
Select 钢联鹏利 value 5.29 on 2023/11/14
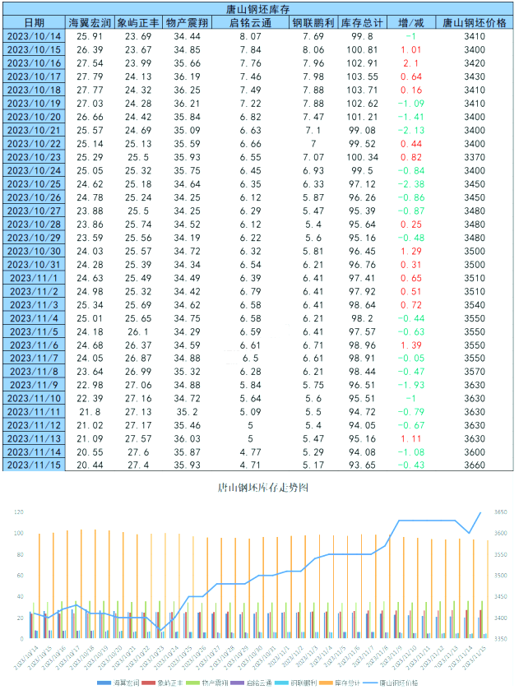(313, 452)
